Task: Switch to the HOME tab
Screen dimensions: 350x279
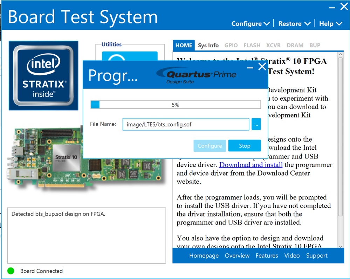Action: [x=184, y=45]
